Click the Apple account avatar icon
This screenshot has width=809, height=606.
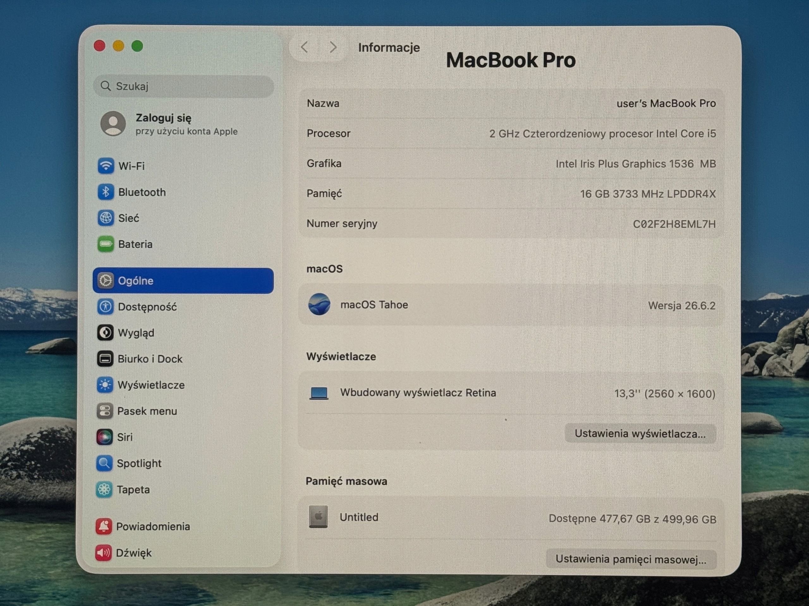pos(113,124)
